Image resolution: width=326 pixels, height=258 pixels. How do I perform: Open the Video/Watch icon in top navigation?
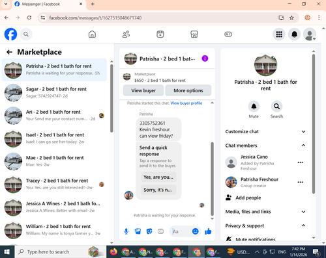(160, 34)
